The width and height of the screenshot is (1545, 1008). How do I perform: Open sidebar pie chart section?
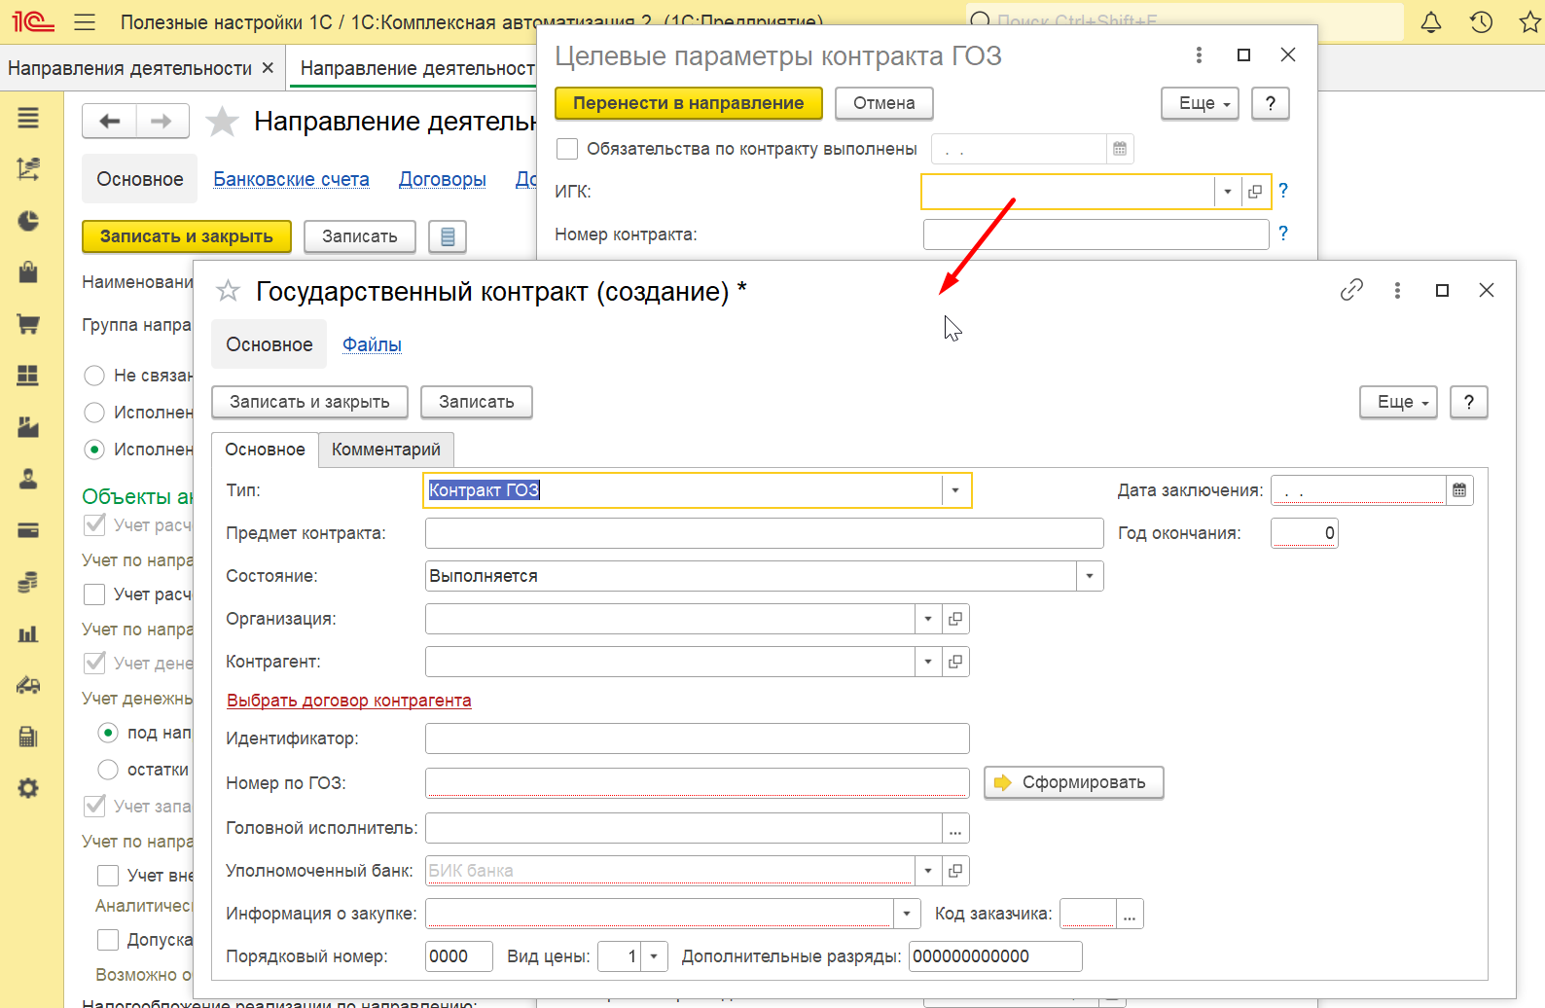[28, 221]
